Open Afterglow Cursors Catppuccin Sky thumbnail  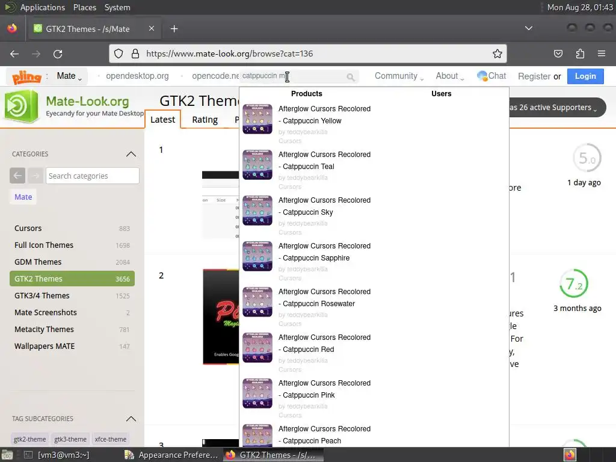tap(257, 211)
